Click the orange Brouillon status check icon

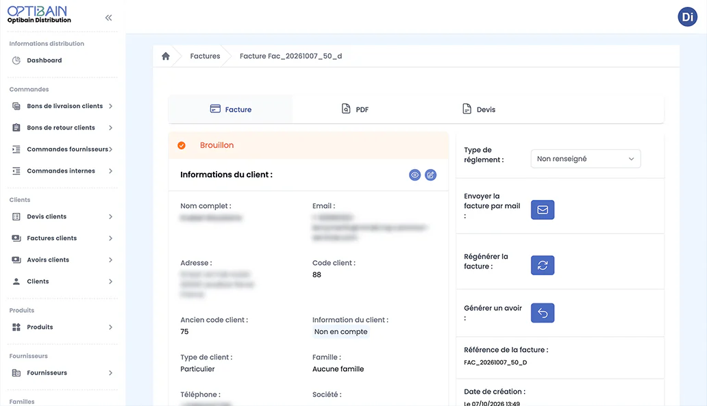tap(182, 145)
